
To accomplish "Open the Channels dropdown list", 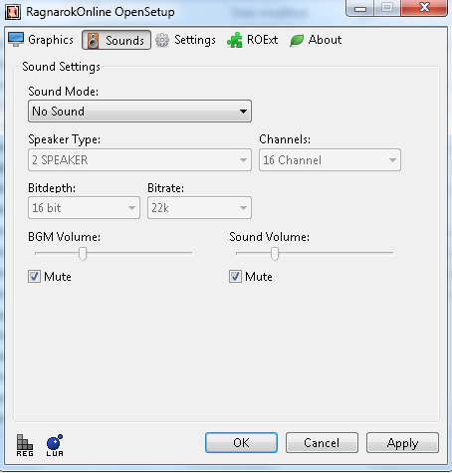I will [x=330, y=160].
